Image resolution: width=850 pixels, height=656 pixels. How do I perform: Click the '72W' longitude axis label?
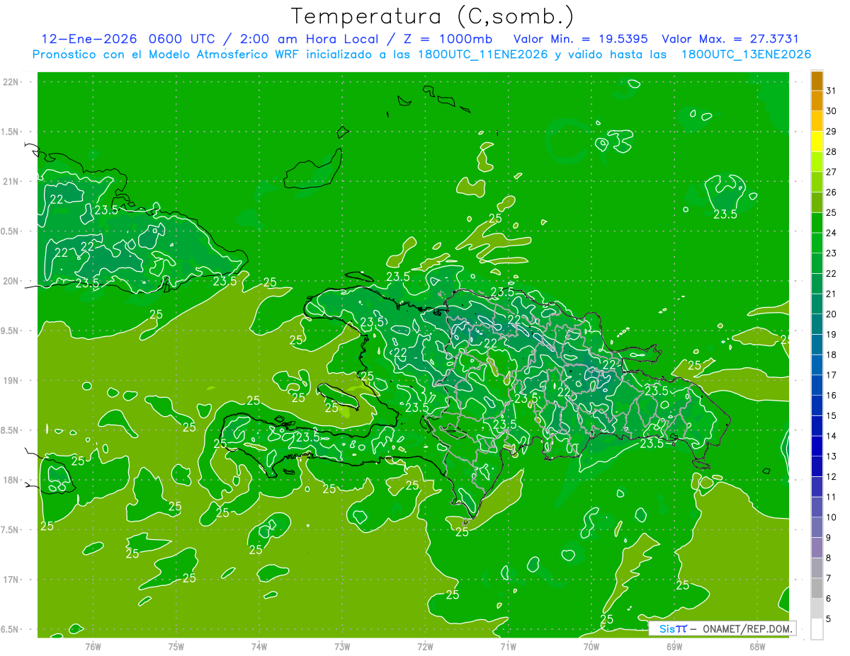(x=425, y=646)
